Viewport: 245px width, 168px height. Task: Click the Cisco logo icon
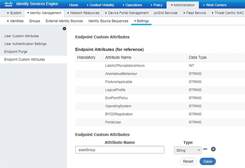click(8, 4)
